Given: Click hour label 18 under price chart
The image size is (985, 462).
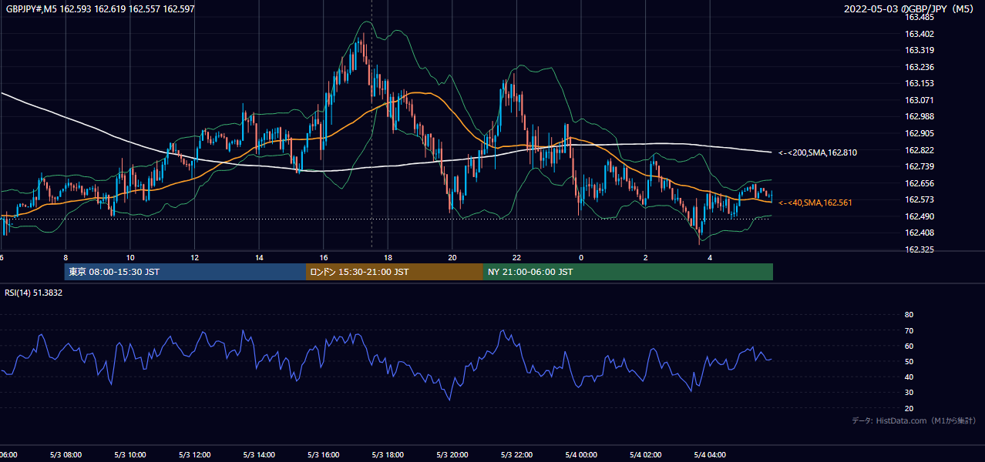Looking at the screenshot, I should point(388,257).
